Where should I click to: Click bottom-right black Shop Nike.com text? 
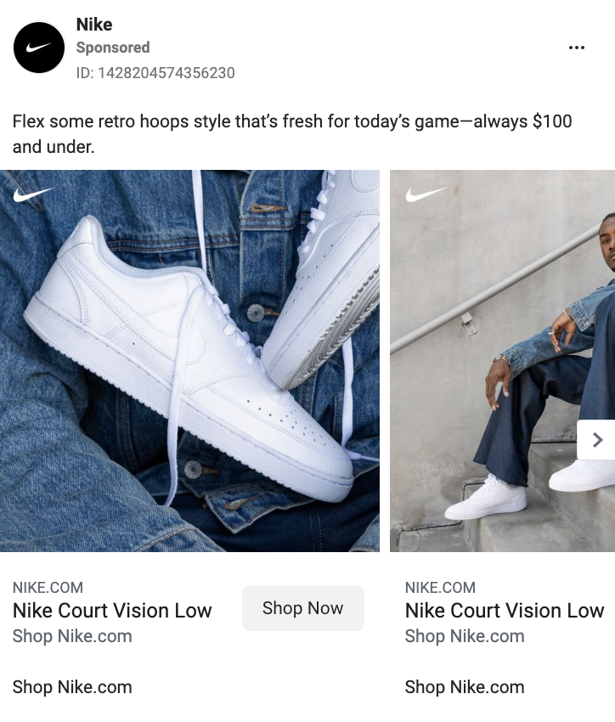pyautogui.click(x=465, y=687)
